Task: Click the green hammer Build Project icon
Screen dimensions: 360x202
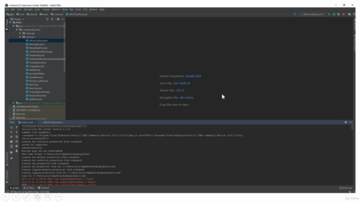Action: [295, 14]
